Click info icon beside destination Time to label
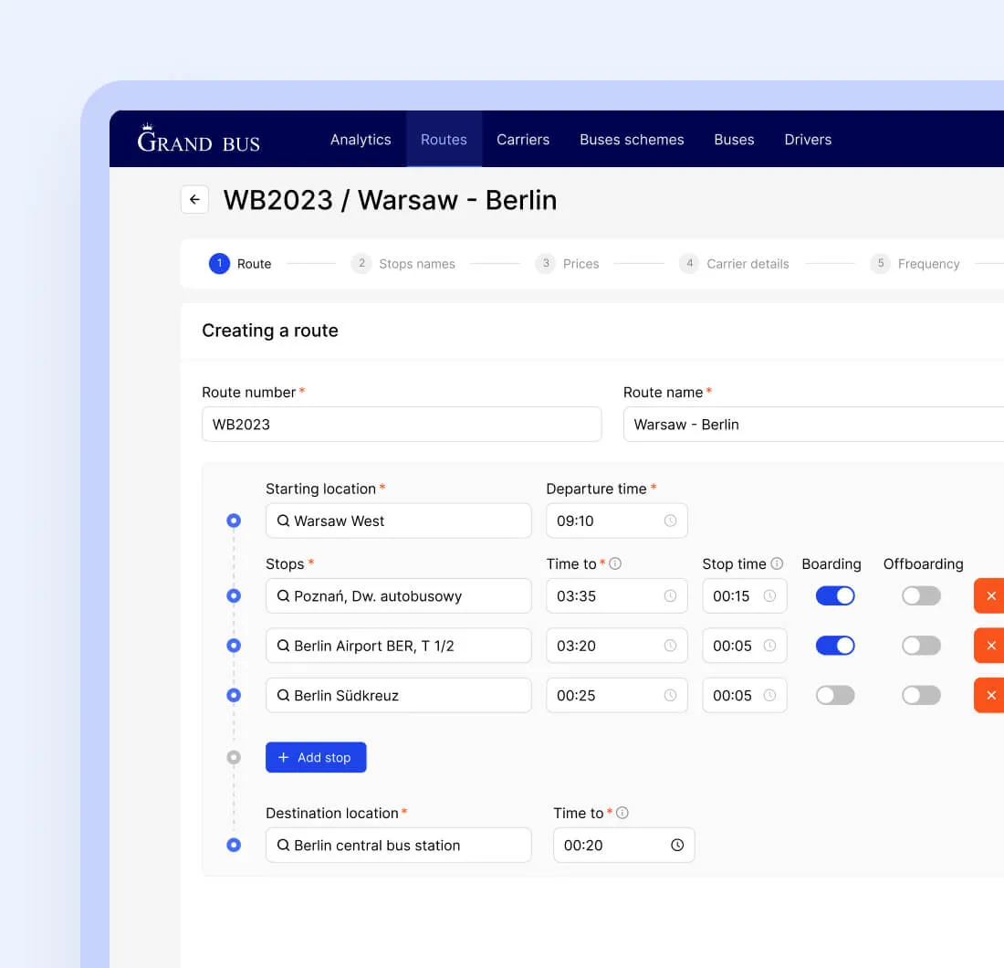Viewport: 1004px width, 968px height. (622, 813)
